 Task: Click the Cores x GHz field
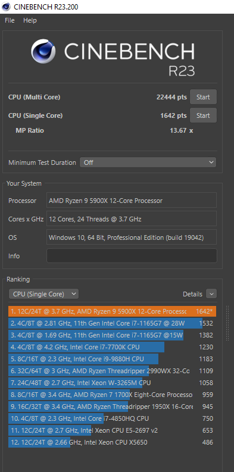tap(132, 219)
